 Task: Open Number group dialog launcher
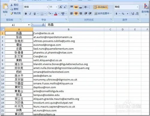138,19
